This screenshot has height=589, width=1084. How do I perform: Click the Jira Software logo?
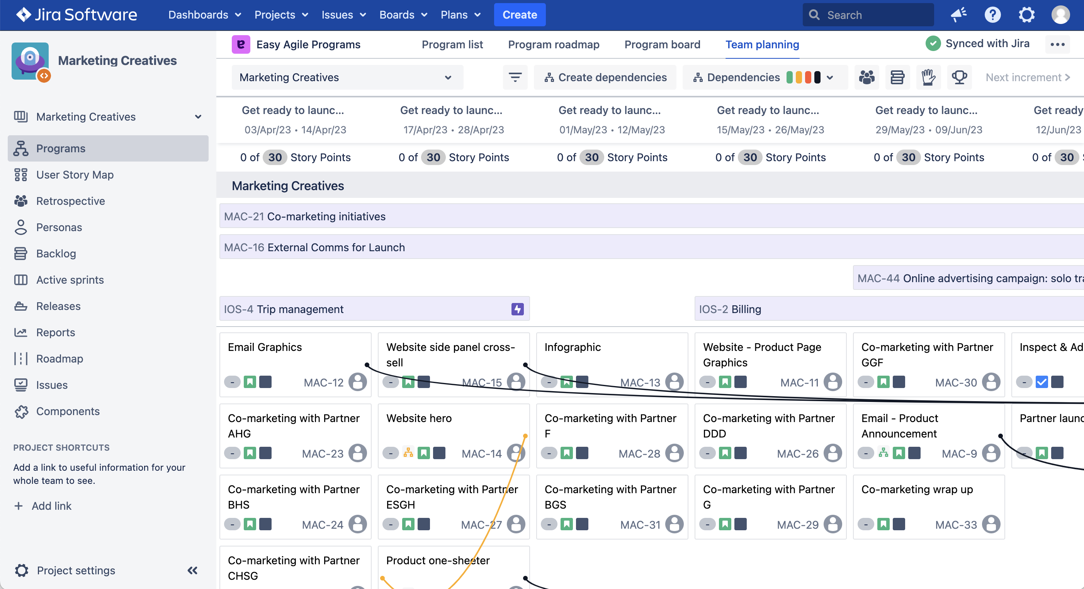click(76, 15)
